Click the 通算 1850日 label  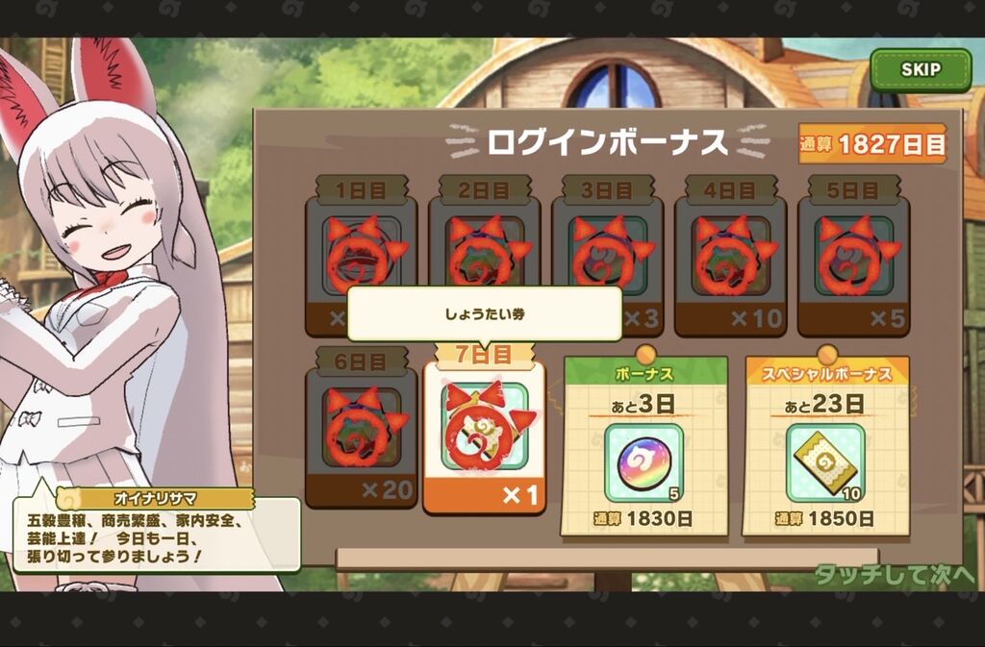point(824,519)
